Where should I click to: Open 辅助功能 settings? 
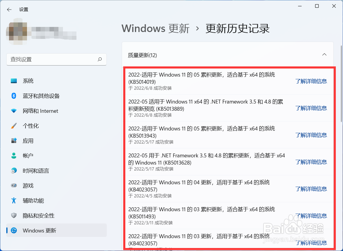56,200
